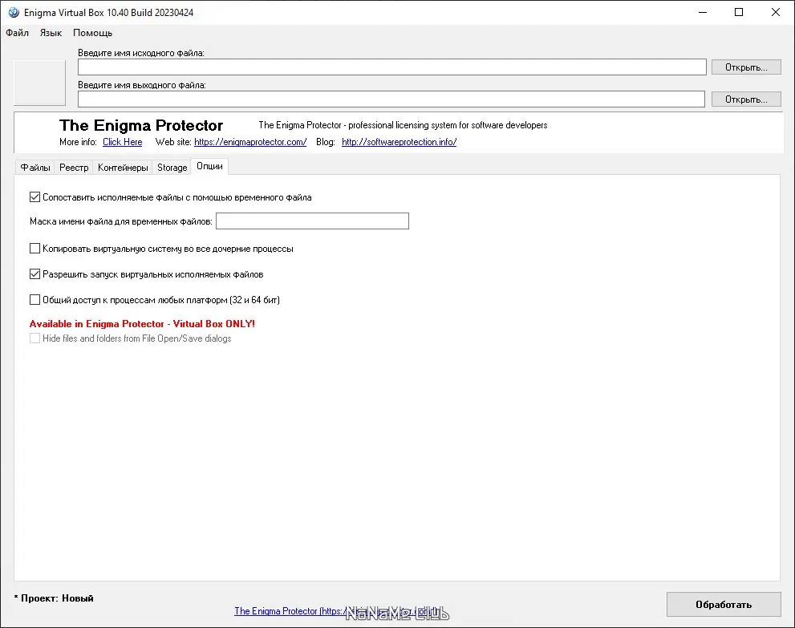Click Открыть button for input file
This screenshot has width=795, height=628.
(746, 67)
